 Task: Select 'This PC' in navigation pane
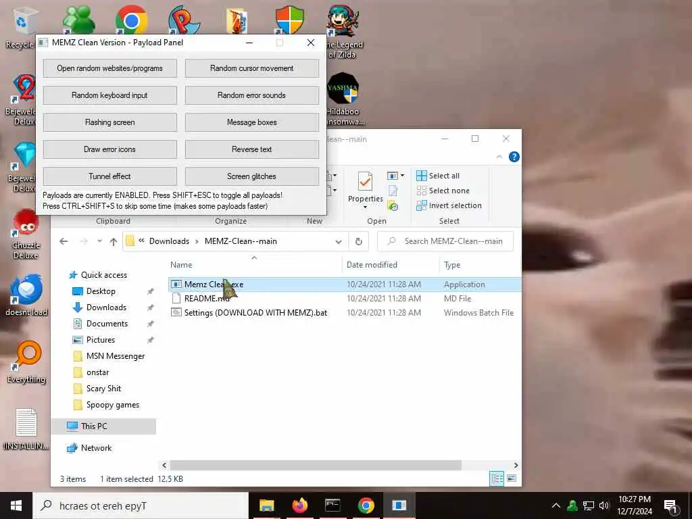click(104, 426)
